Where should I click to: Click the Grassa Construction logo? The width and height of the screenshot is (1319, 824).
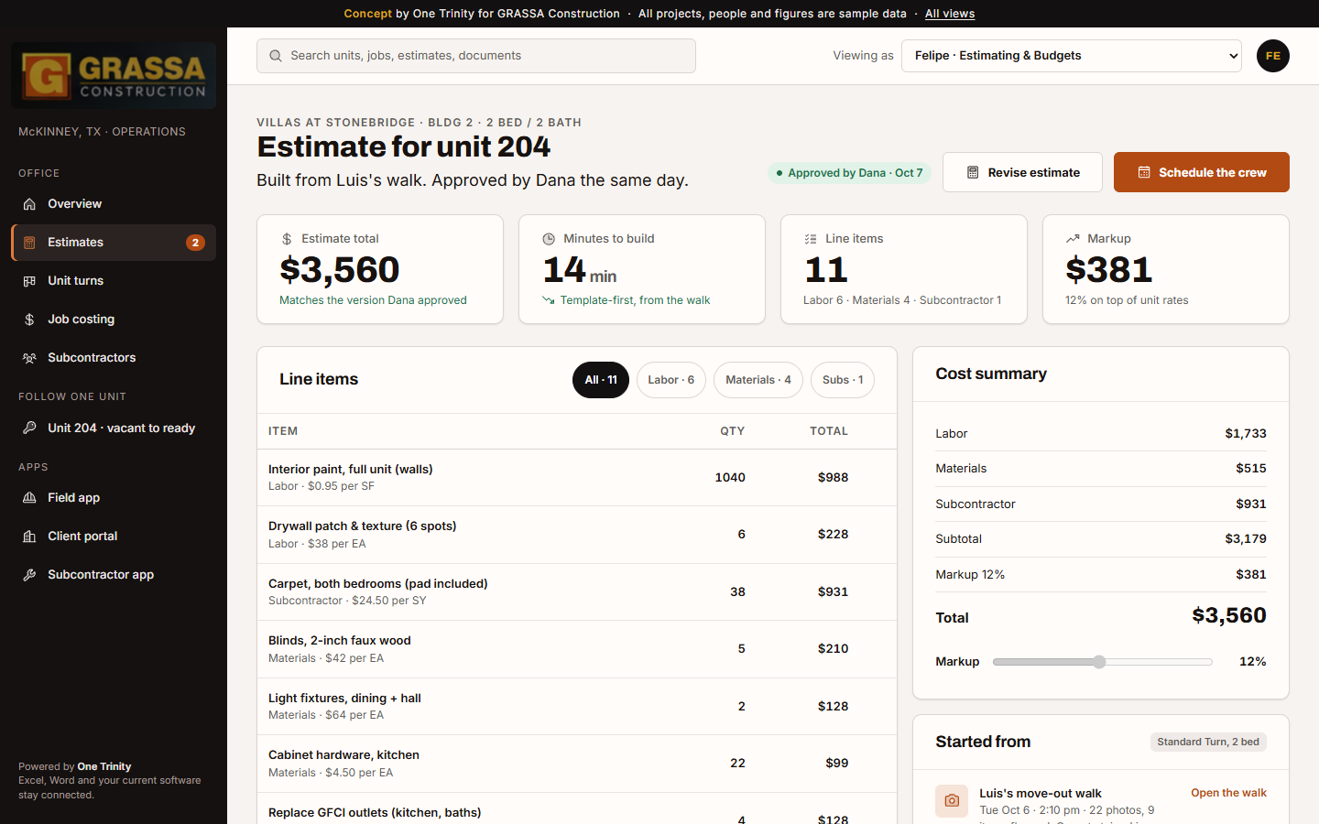point(114,76)
